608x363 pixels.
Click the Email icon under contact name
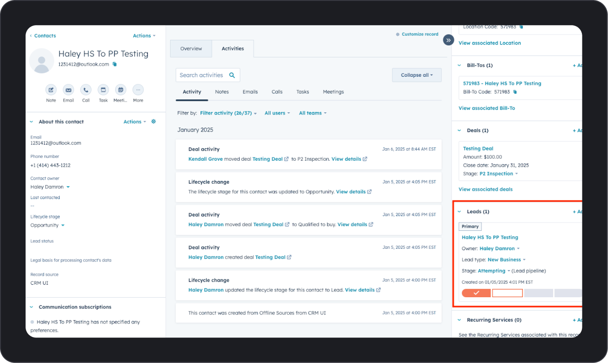[x=69, y=90]
